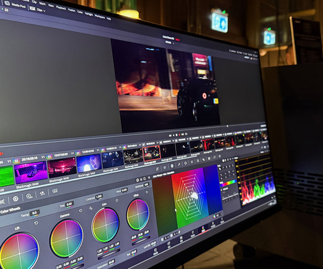
Task: Expand the Clips dropdown arrow
Action: [x=44, y=11]
